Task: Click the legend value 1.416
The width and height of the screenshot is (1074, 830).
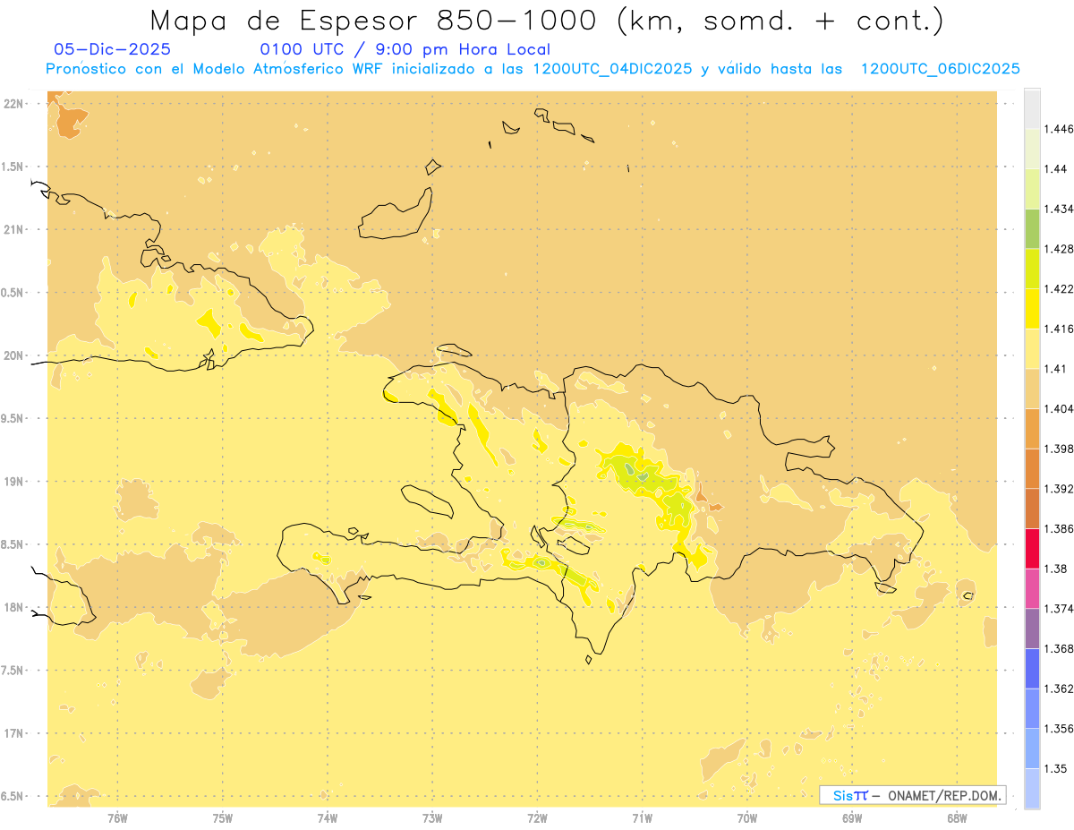Action: [x=1059, y=329]
